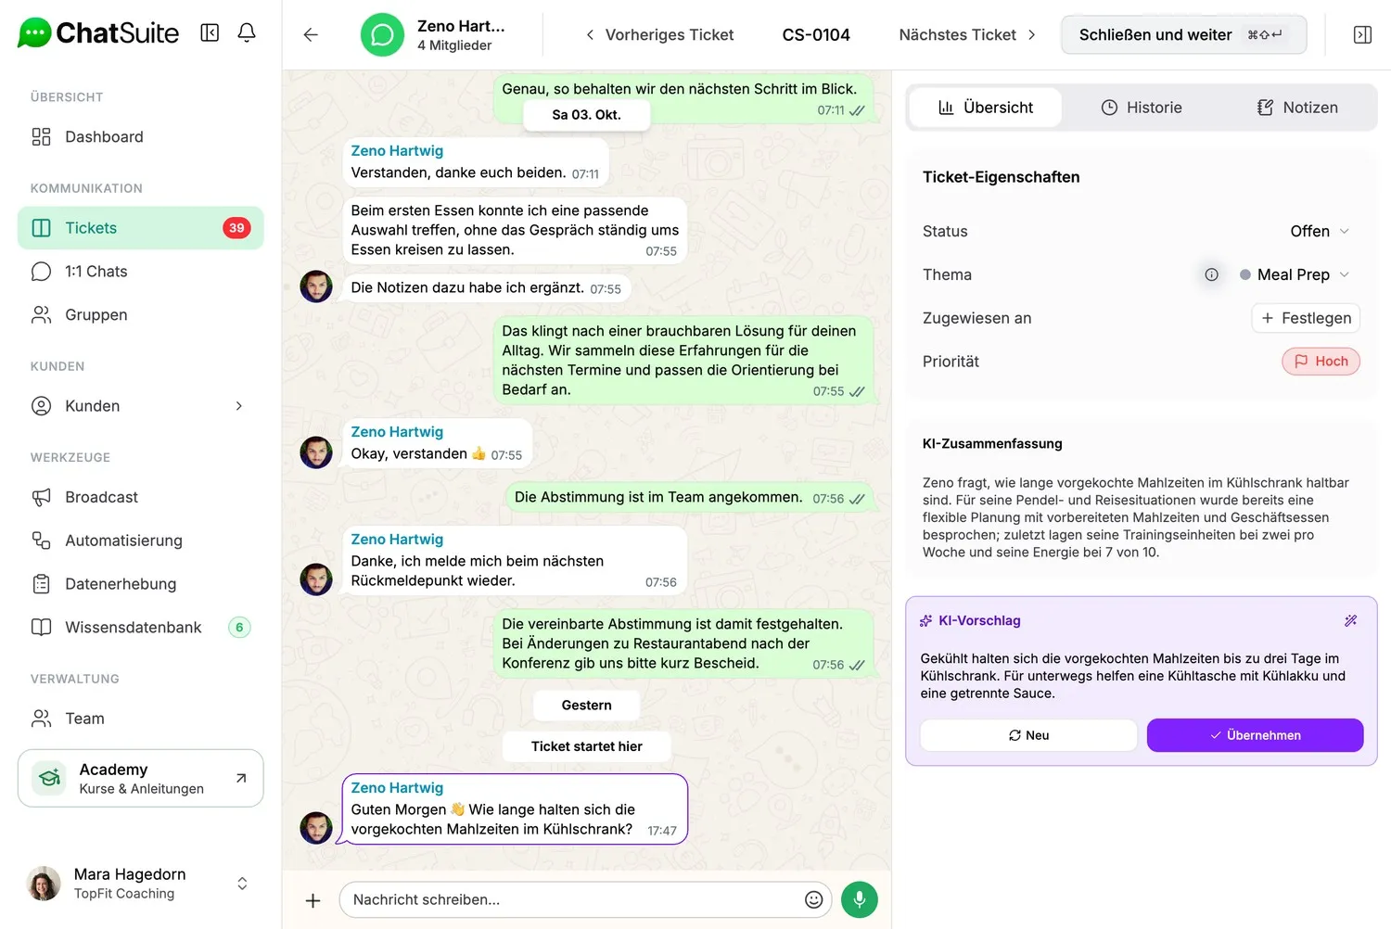
Task: Open notifications bell
Action: coord(247,33)
